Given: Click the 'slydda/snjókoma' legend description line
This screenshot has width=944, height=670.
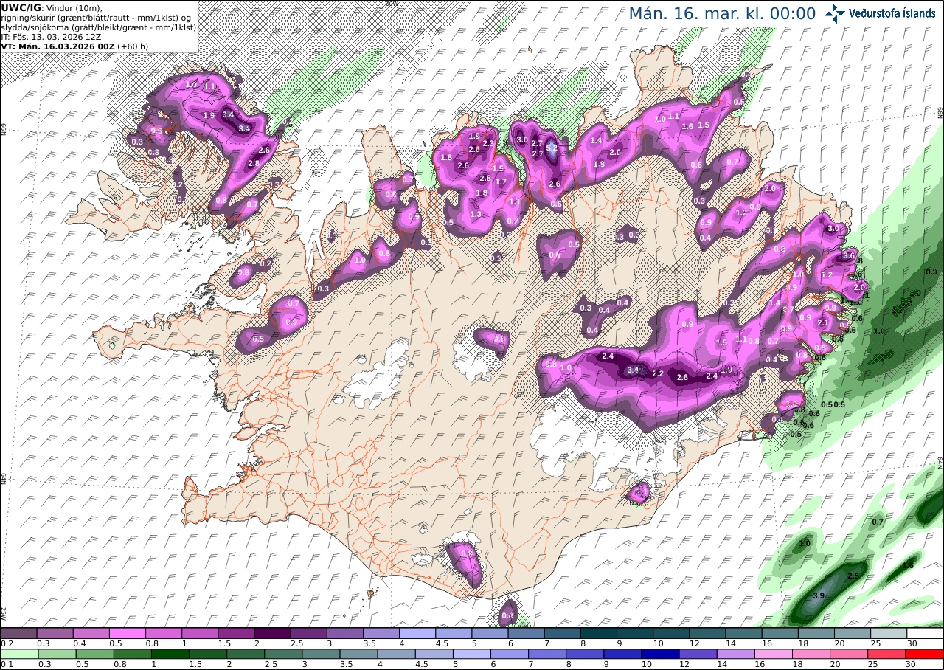Looking at the screenshot, I should click(99, 27).
